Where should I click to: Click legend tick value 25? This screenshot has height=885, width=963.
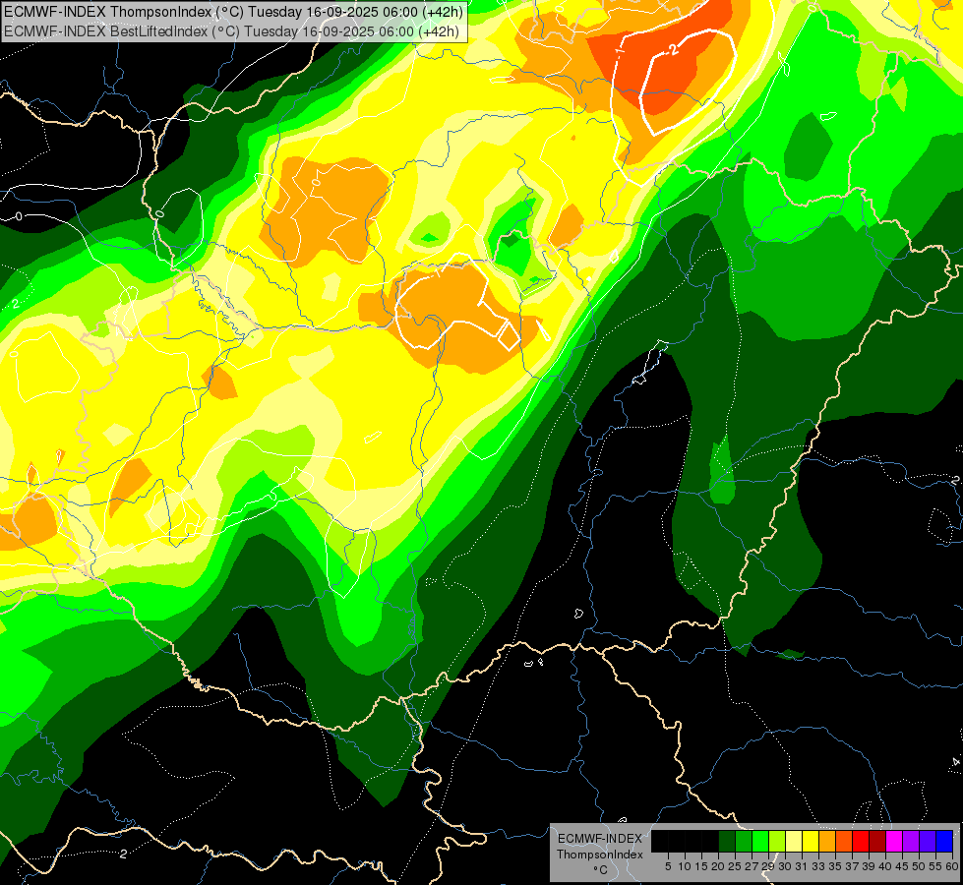735,866
